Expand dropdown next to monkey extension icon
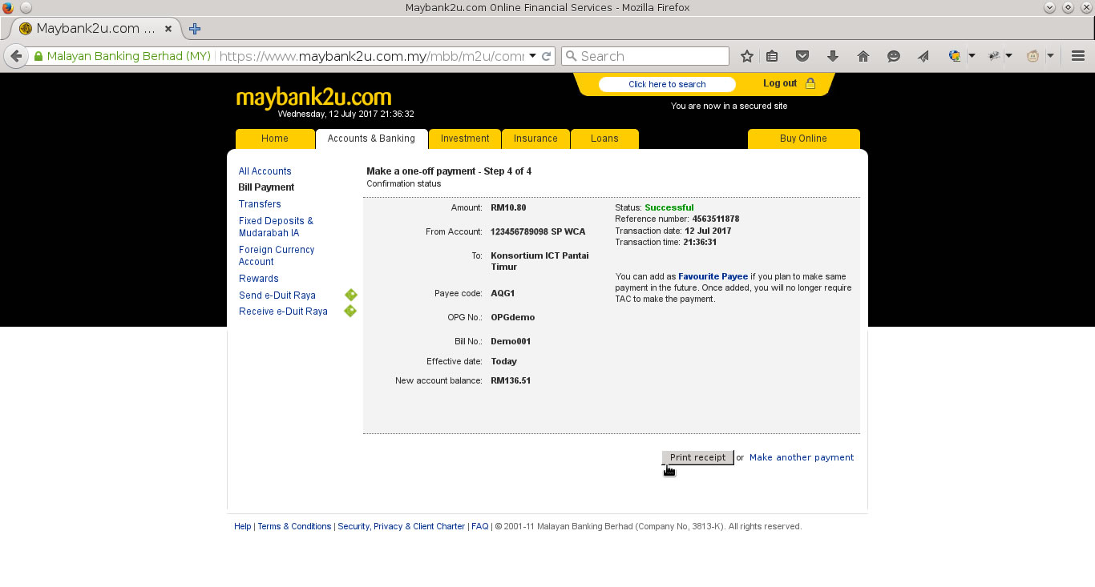This screenshot has height=587, width=1095. point(1049,56)
